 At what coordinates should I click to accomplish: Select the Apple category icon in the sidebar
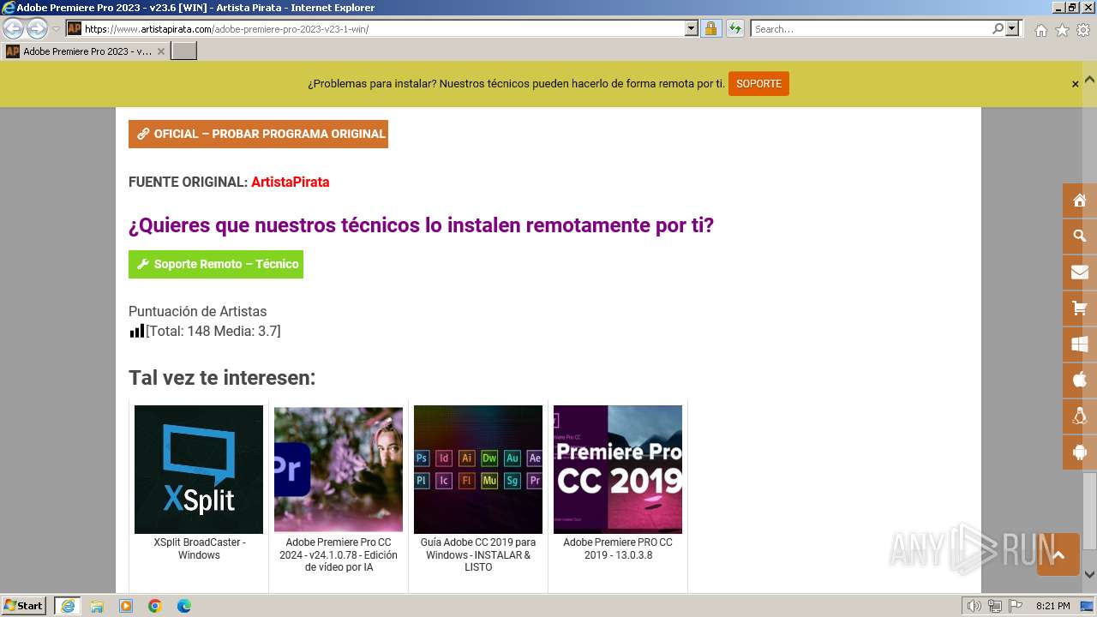coord(1079,380)
